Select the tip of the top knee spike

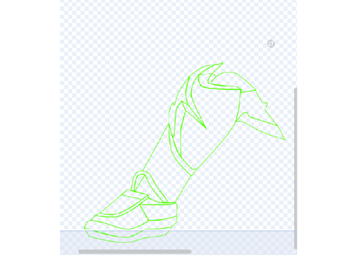[222, 63]
